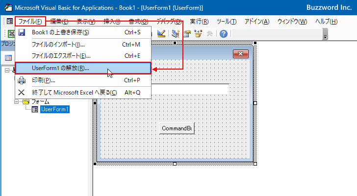Click the View Microsoft Excel toolbar icon
The image size is (357, 196).
[x=11, y=34]
